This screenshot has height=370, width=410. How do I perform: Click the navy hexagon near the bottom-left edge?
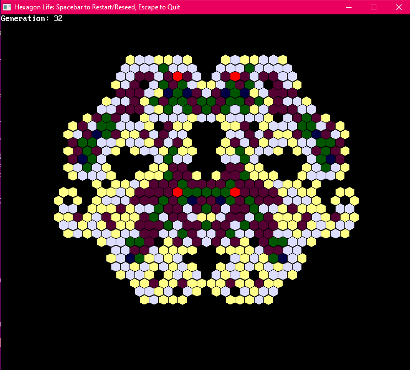coord(130,258)
